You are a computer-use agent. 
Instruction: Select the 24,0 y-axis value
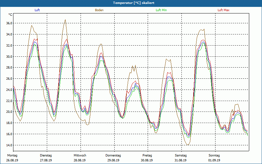click(x=9, y=90)
